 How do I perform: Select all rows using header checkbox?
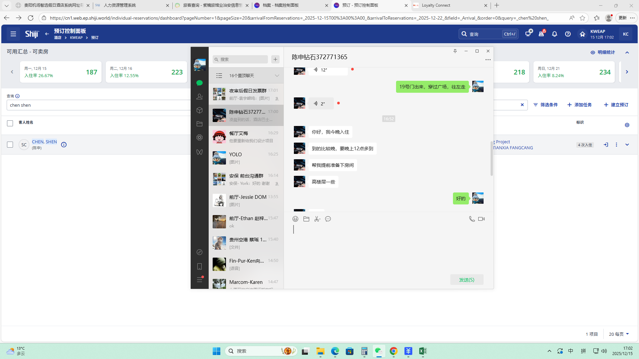pyautogui.click(x=10, y=123)
